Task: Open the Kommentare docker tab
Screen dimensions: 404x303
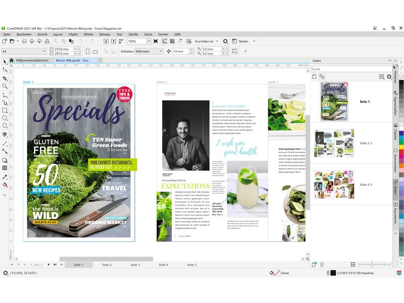Action: [x=395, y=160]
